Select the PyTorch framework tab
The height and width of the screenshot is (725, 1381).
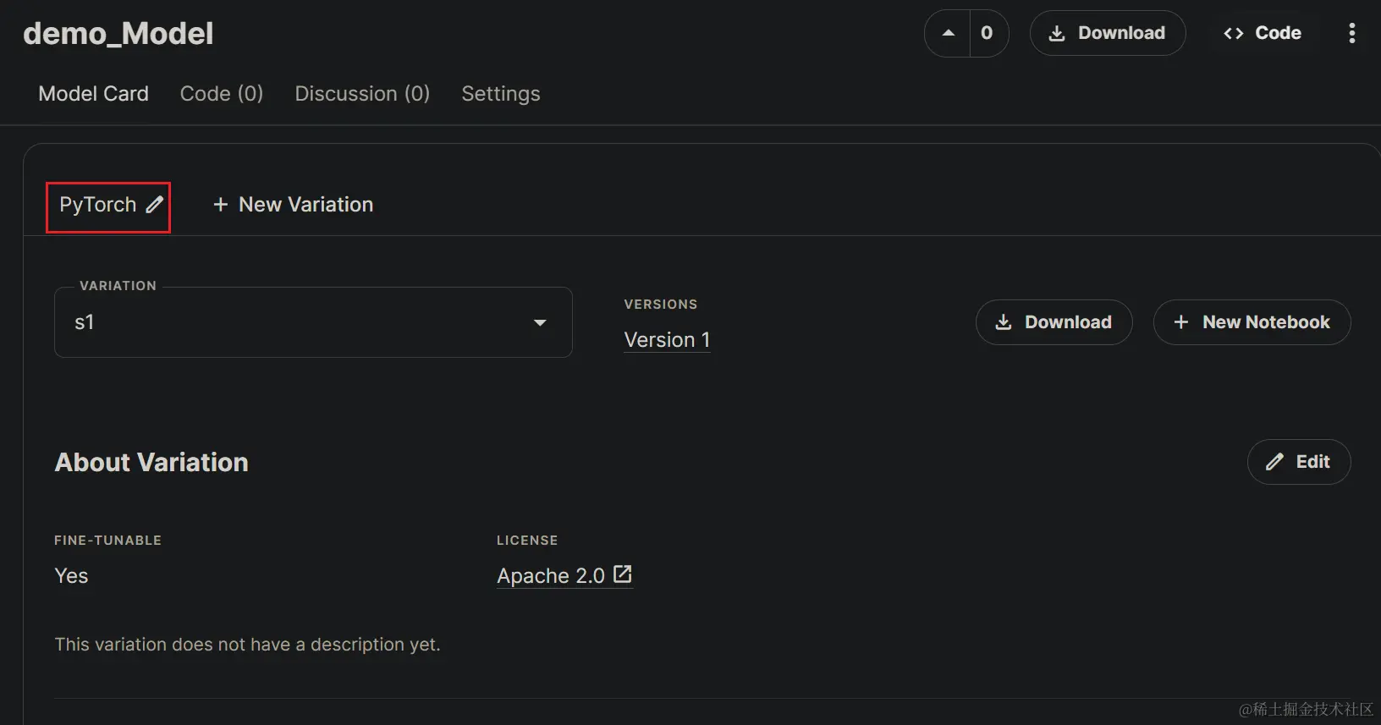97,205
